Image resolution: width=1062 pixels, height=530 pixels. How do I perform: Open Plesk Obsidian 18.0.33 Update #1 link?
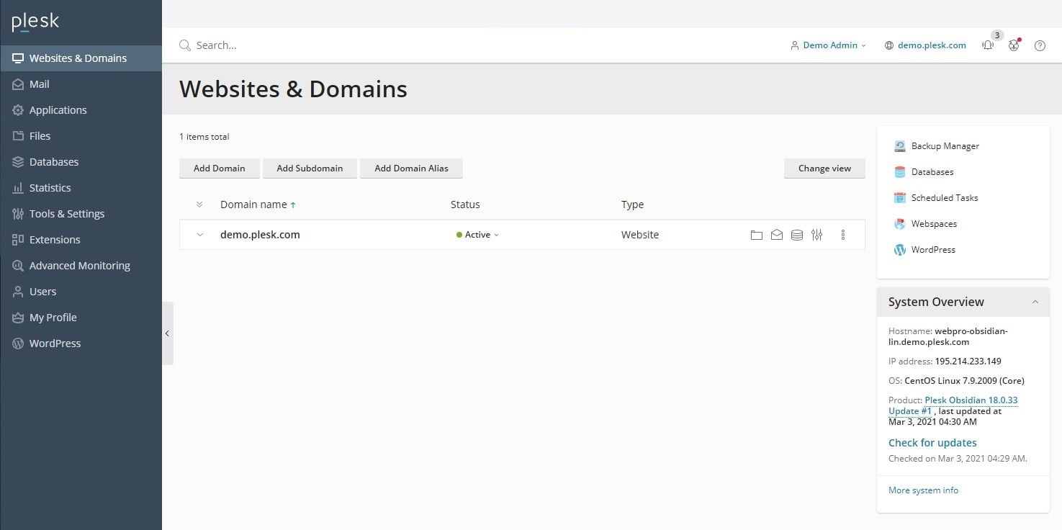pyautogui.click(x=953, y=405)
